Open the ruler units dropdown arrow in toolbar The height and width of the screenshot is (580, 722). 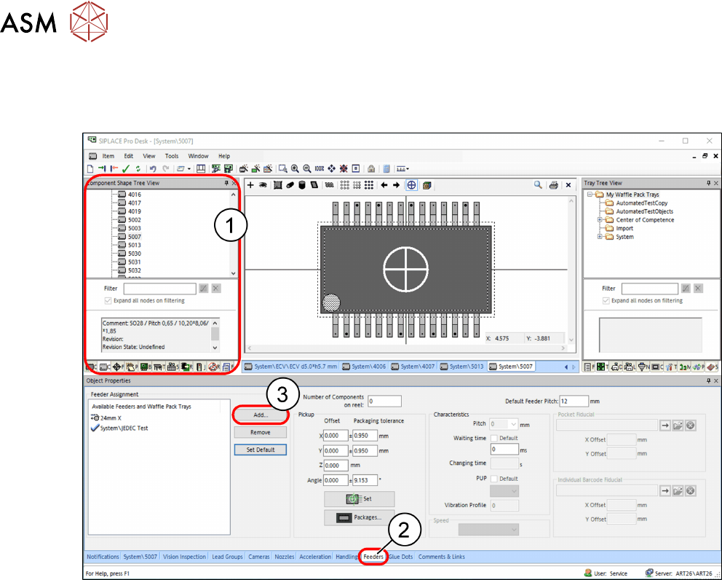[408, 169]
